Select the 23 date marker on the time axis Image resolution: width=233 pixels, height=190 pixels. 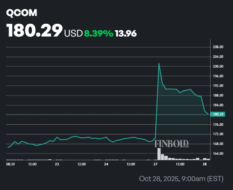(57, 164)
